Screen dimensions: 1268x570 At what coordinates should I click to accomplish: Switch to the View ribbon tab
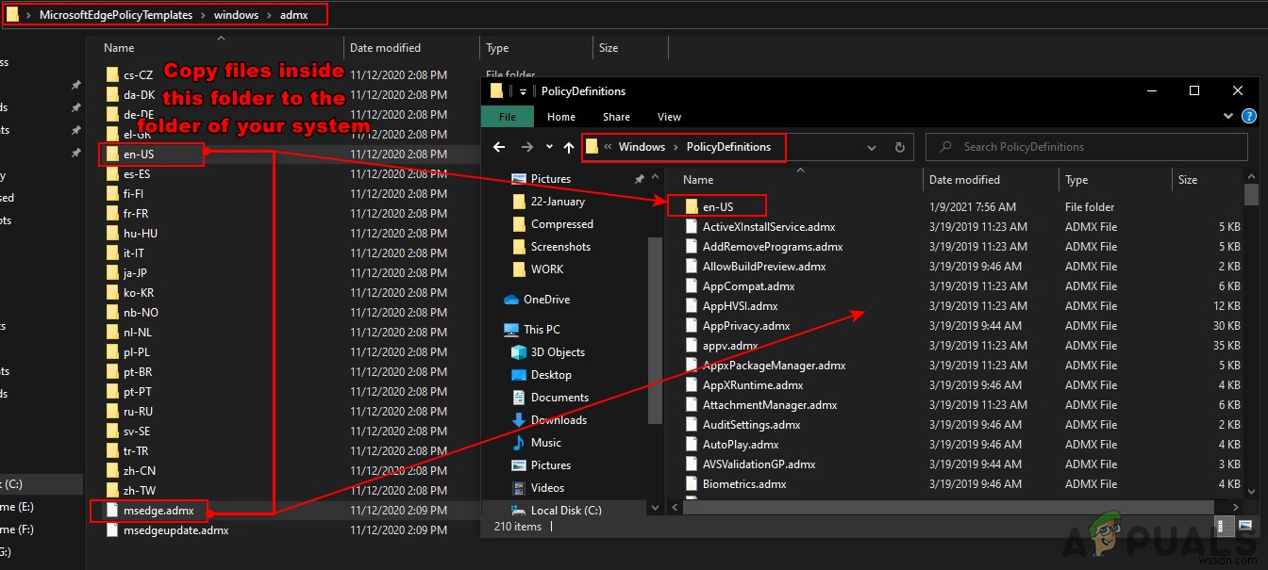pos(669,116)
